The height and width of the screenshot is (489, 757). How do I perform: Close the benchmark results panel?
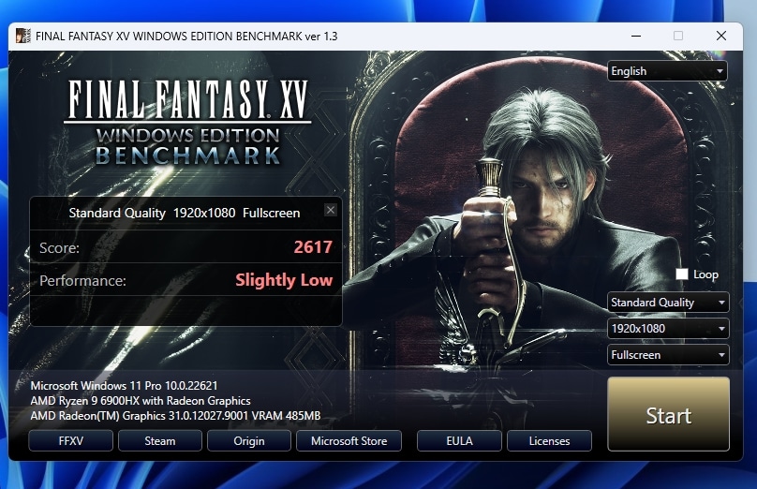[x=330, y=211]
